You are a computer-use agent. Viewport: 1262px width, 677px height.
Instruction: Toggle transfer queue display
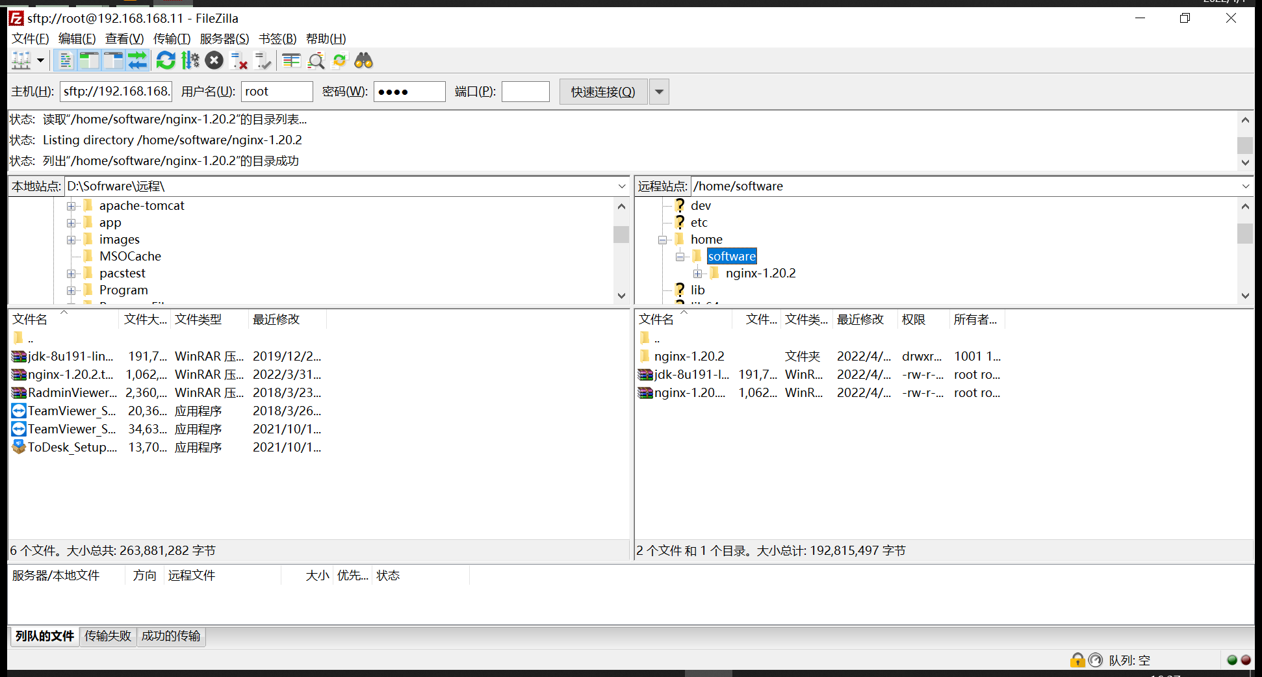point(137,61)
